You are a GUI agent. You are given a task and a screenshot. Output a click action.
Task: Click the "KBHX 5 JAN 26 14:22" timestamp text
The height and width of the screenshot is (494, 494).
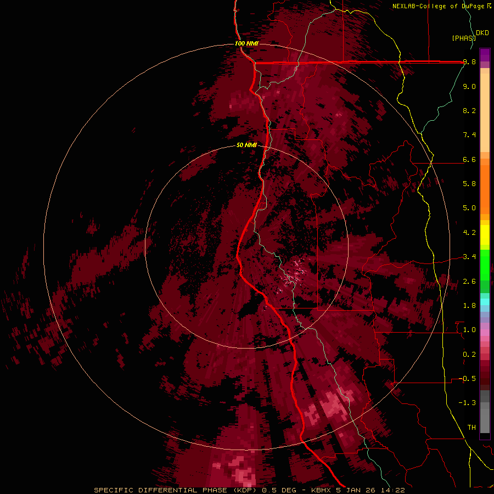click(358, 490)
